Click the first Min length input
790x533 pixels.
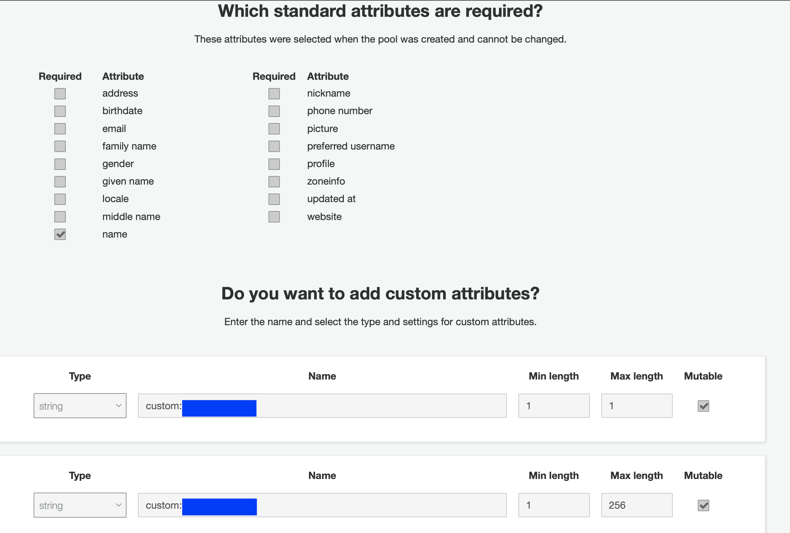(x=553, y=406)
